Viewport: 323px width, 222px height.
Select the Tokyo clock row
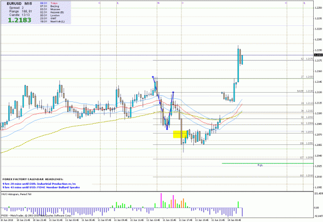pyautogui.click(x=49, y=3)
